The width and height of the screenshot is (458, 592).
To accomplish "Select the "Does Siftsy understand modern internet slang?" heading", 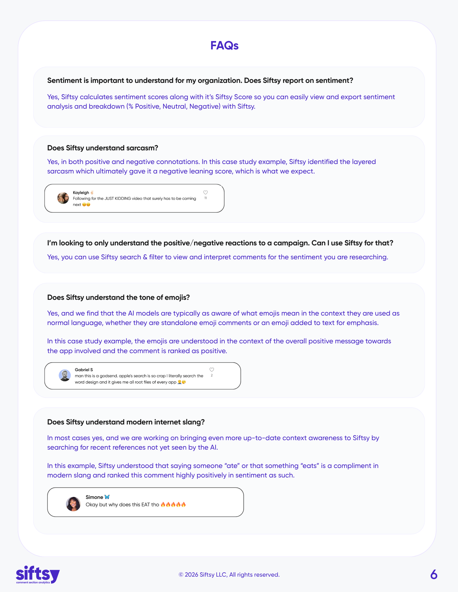I will pyautogui.click(x=126, y=422).
